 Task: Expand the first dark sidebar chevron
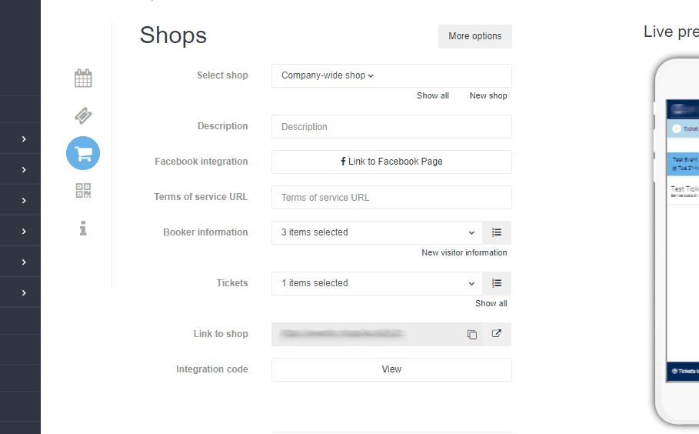click(24, 139)
